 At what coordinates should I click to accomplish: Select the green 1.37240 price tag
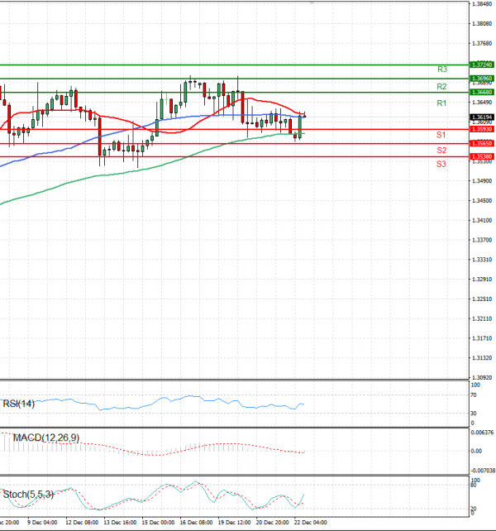[482, 65]
